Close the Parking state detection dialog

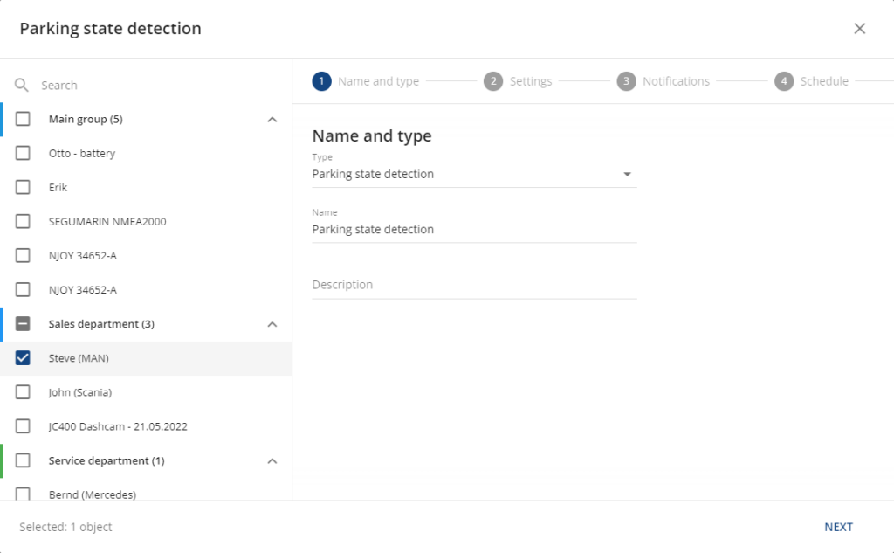pos(859,29)
